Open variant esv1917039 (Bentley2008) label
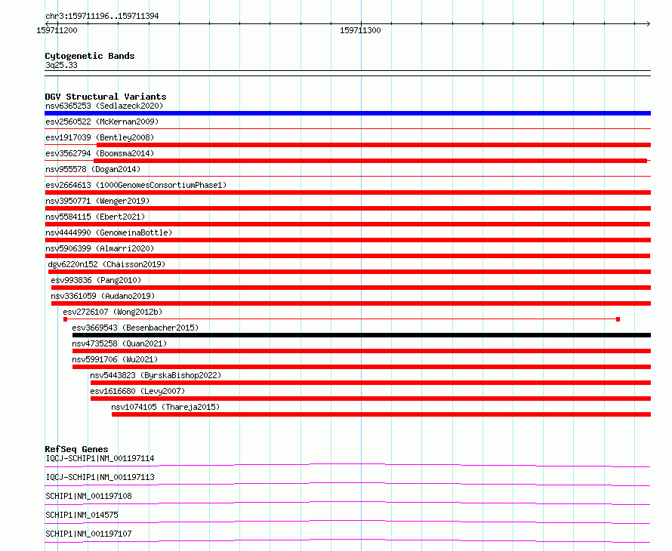Viewport: 672px width, 551px height. (100, 137)
